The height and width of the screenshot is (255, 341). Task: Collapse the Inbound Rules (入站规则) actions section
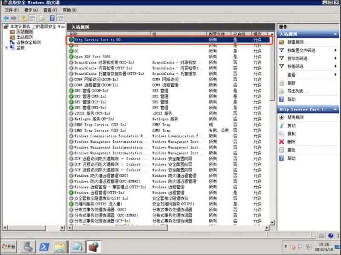[336, 34]
